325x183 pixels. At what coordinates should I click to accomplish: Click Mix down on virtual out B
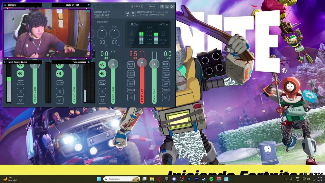[166, 65]
